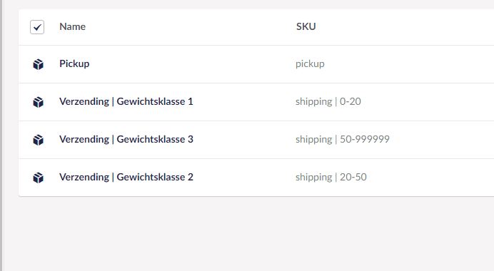The width and height of the screenshot is (494, 271).
Task: Open the Pickup product
Action: [x=74, y=64]
